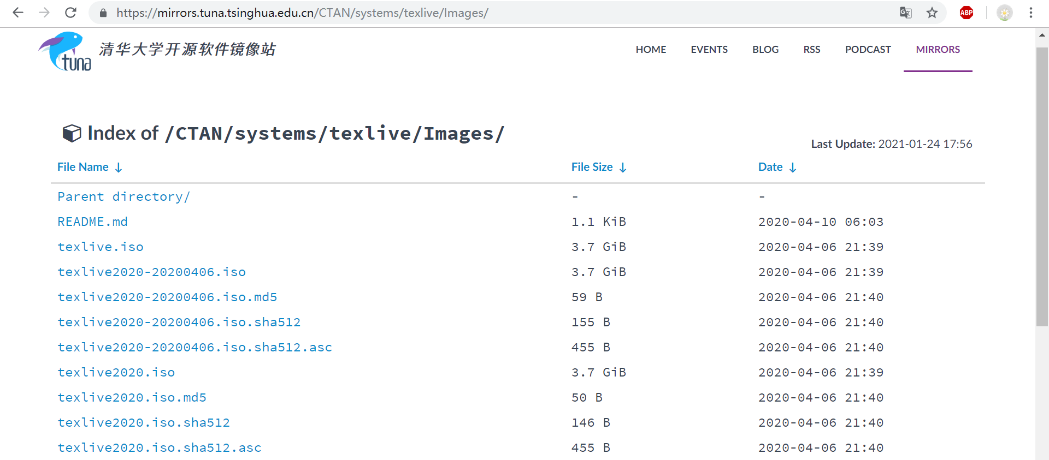1049x460 pixels.
Task: Click the browser forward arrow
Action: [44, 13]
